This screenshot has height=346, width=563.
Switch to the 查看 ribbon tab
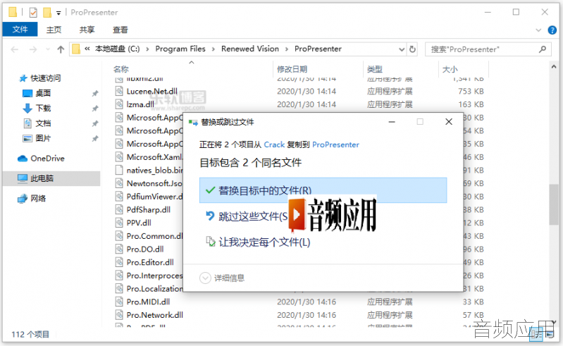point(120,30)
